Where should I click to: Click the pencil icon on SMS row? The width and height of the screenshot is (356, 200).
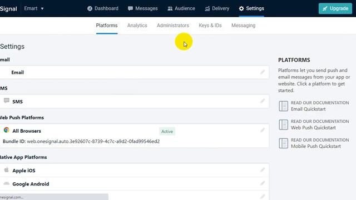pos(263,101)
